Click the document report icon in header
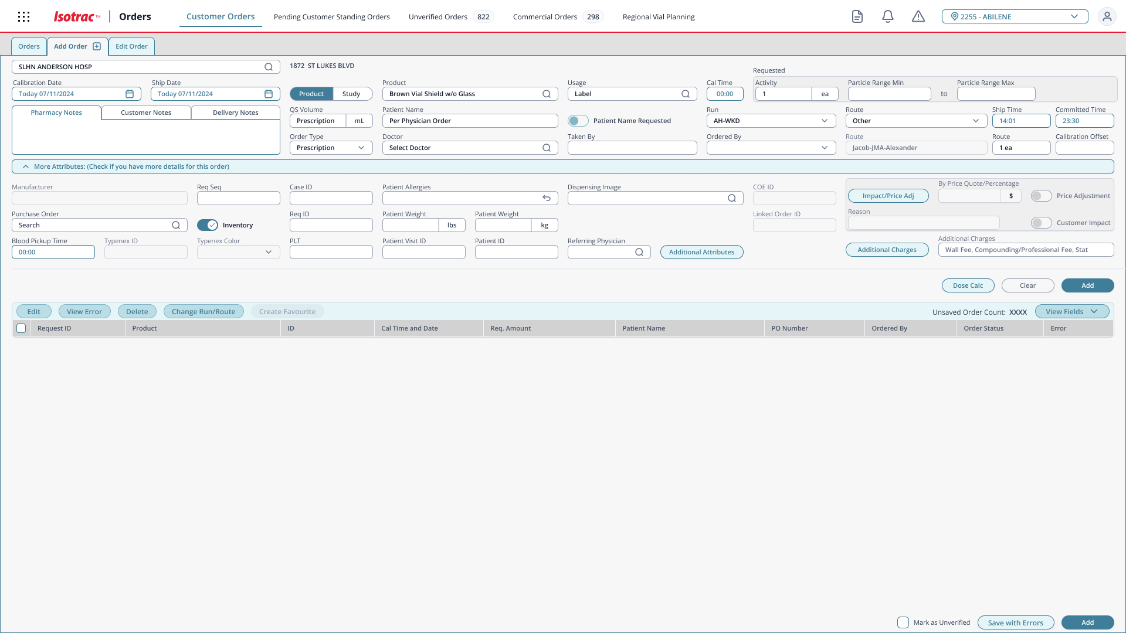 (857, 17)
